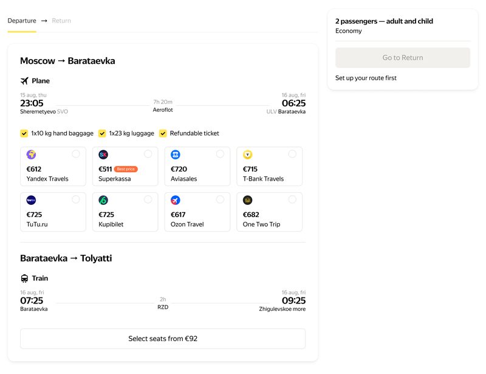Switch to the Return tab
486x374 pixels.
coord(61,21)
